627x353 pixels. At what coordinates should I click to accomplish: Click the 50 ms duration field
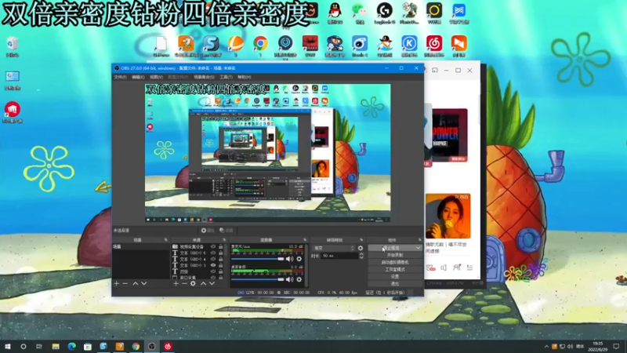tap(340, 256)
